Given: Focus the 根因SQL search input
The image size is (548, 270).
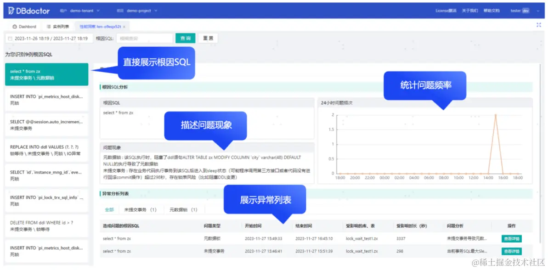Looking at the screenshot, I should pos(145,39).
